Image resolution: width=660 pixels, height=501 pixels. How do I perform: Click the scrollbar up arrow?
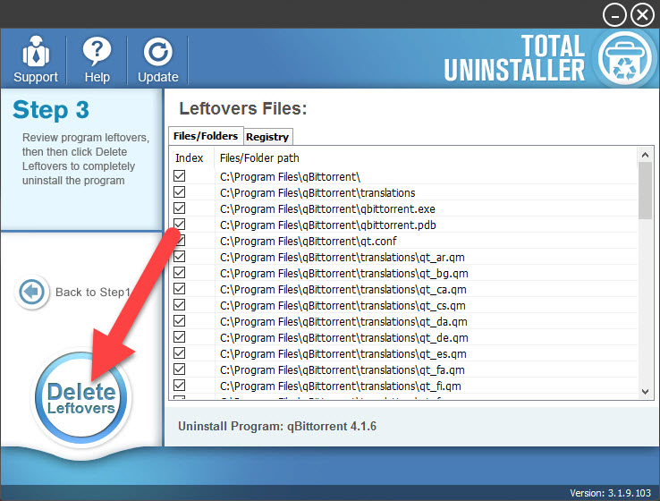point(645,155)
